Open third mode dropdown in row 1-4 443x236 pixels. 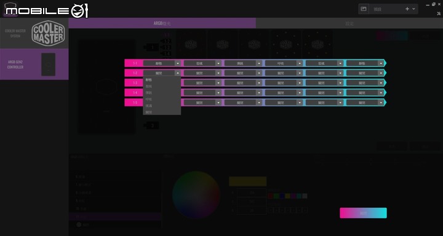point(243,93)
